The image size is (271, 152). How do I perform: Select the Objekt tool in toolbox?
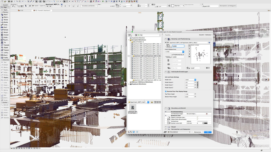coord(6,47)
